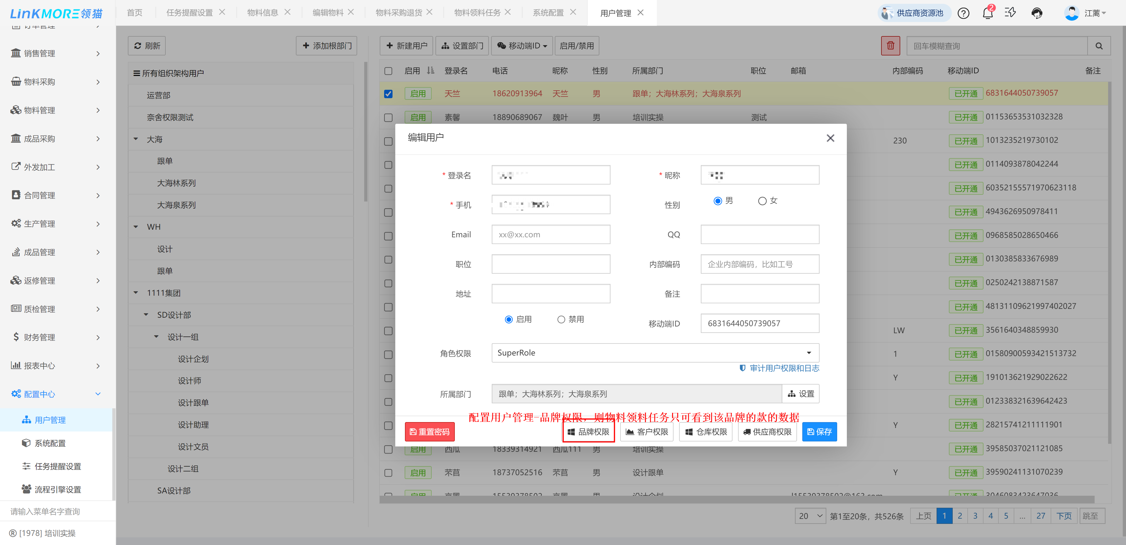Image resolution: width=1126 pixels, height=545 pixels.
Task: Click the sort icon beside 启用 column
Action: 430,70
